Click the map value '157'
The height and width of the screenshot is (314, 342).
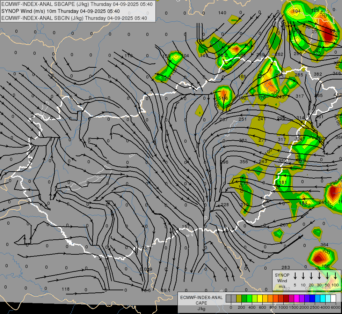pos(186,227)
